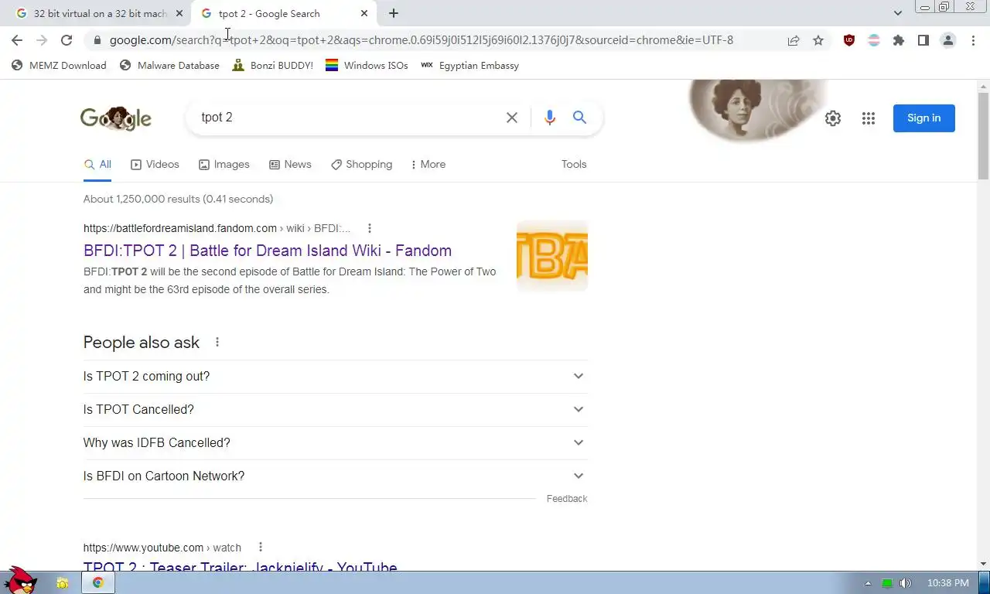Open options for the Fandom result
Viewport: 990px width, 594px height.
pyautogui.click(x=370, y=228)
